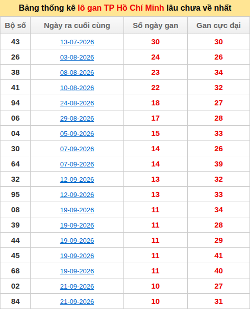Select the 29-08-2026 date link
Screen dimensions: 250x309
coord(77,119)
